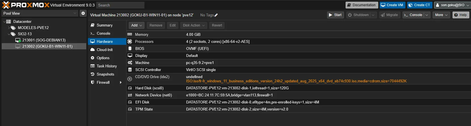This screenshot has height=126, width=471.
Task: Collapse the SIO2-13 pool node
Action: (x=9, y=34)
